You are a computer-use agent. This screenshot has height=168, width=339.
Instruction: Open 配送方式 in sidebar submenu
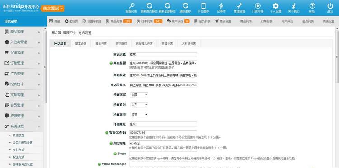[19, 157]
